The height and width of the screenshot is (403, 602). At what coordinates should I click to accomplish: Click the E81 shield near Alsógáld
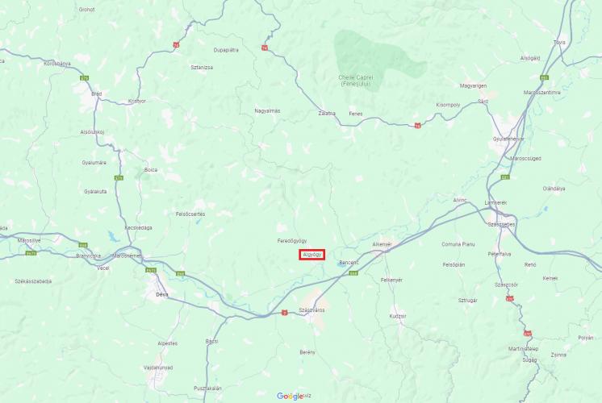[x=544, y=78]
